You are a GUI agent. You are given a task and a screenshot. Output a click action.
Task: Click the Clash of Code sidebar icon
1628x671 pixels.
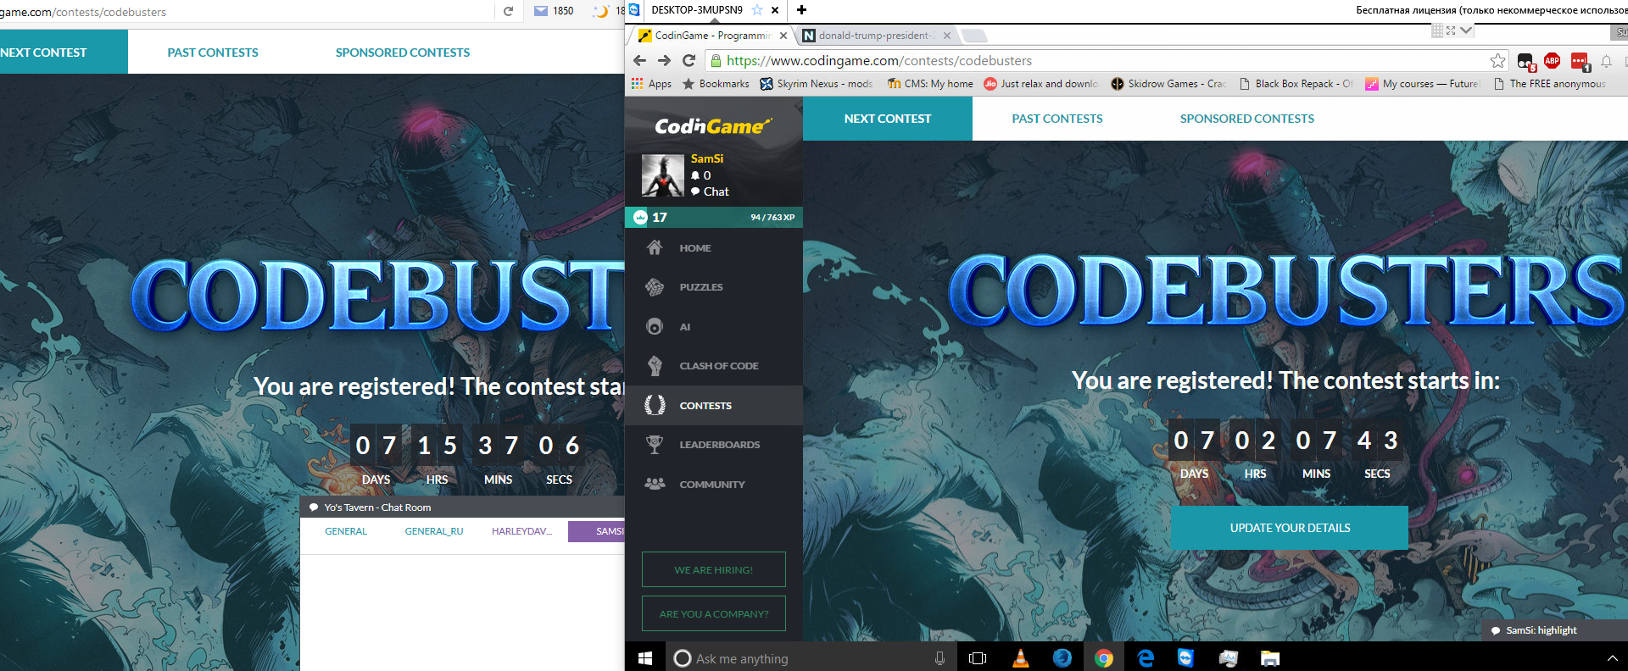coord(655,366)
